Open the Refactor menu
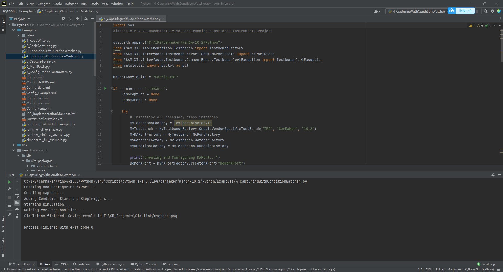Screen dimensions: 503x272 (x=71, y=4)
